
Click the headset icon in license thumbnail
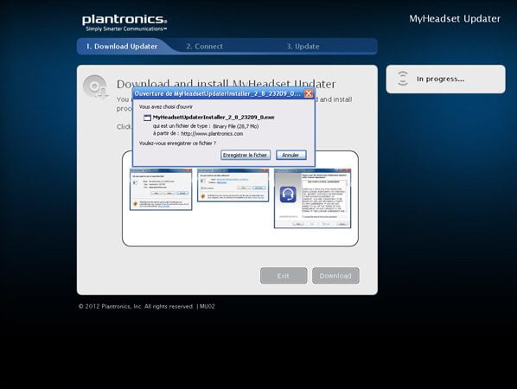pyautogui.click(x=288, y=194)
